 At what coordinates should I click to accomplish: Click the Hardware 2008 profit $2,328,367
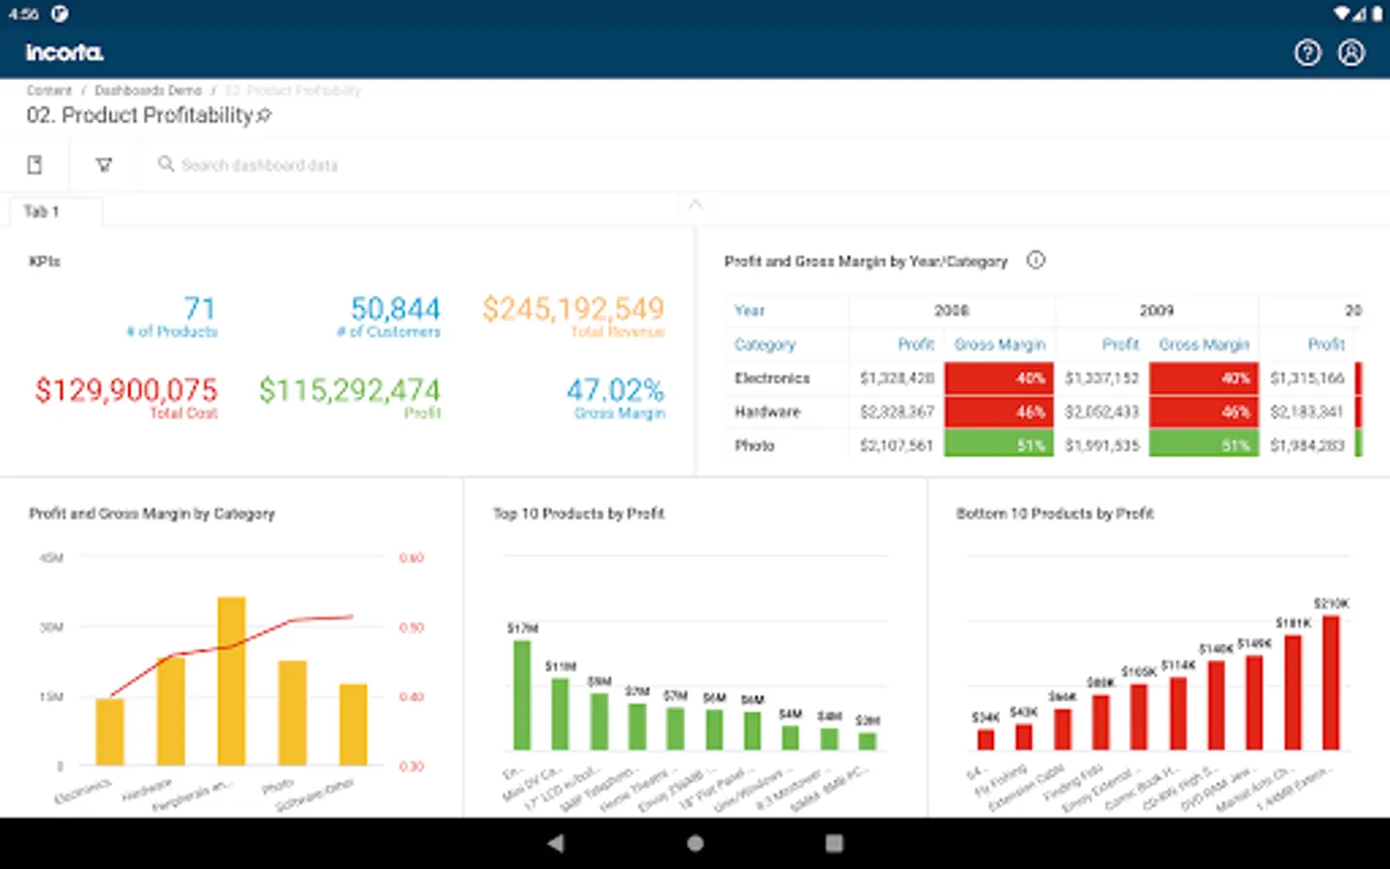click(897, 411)
